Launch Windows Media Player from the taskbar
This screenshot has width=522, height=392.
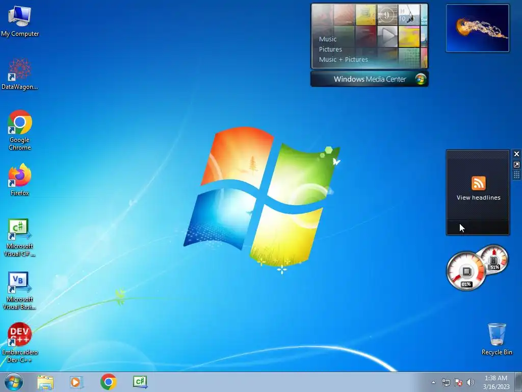click(76, 382)
